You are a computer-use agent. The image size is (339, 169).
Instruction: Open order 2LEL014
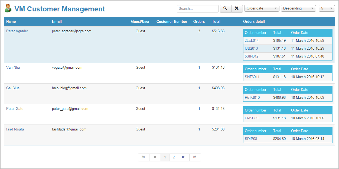pyautogui.click(x=252, y=41)
